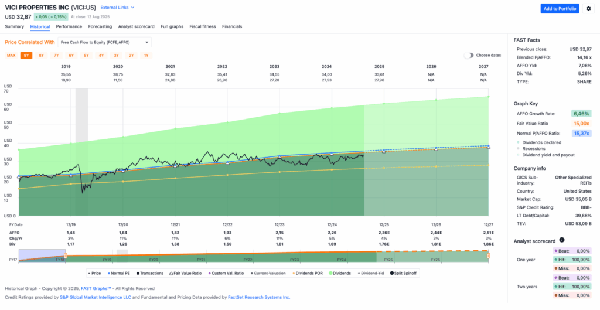Click the 2022 year column header
The image size is (600, 310).
[222, 66]
